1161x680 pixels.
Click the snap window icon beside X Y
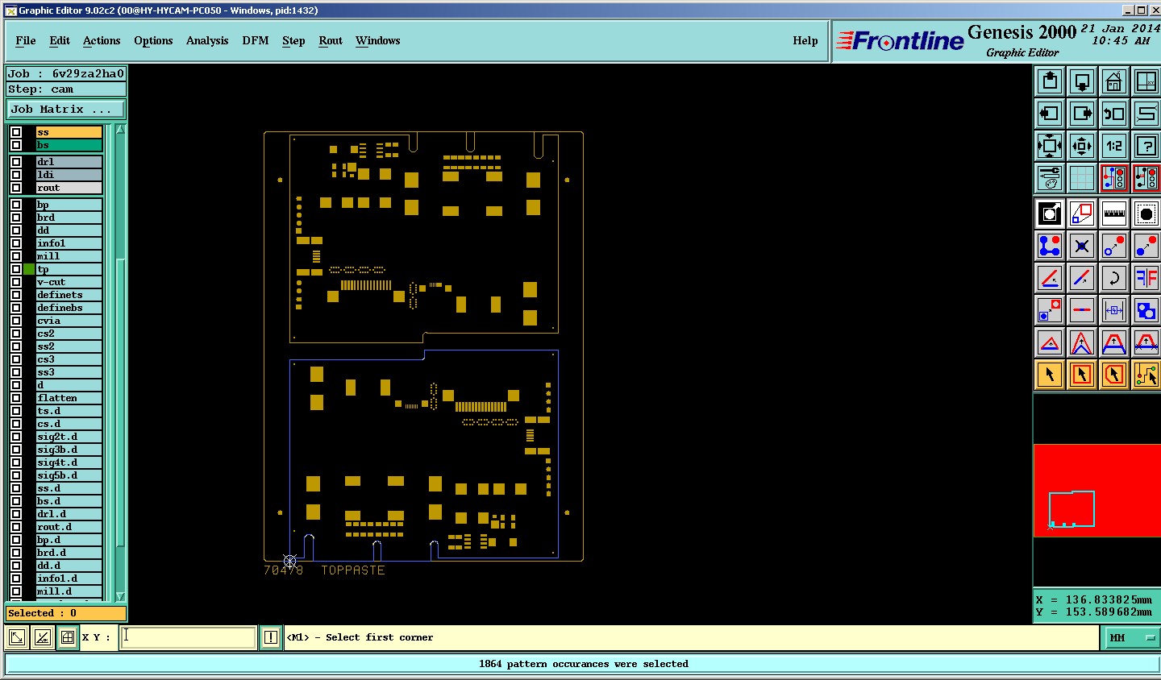[x=68, y=638]
